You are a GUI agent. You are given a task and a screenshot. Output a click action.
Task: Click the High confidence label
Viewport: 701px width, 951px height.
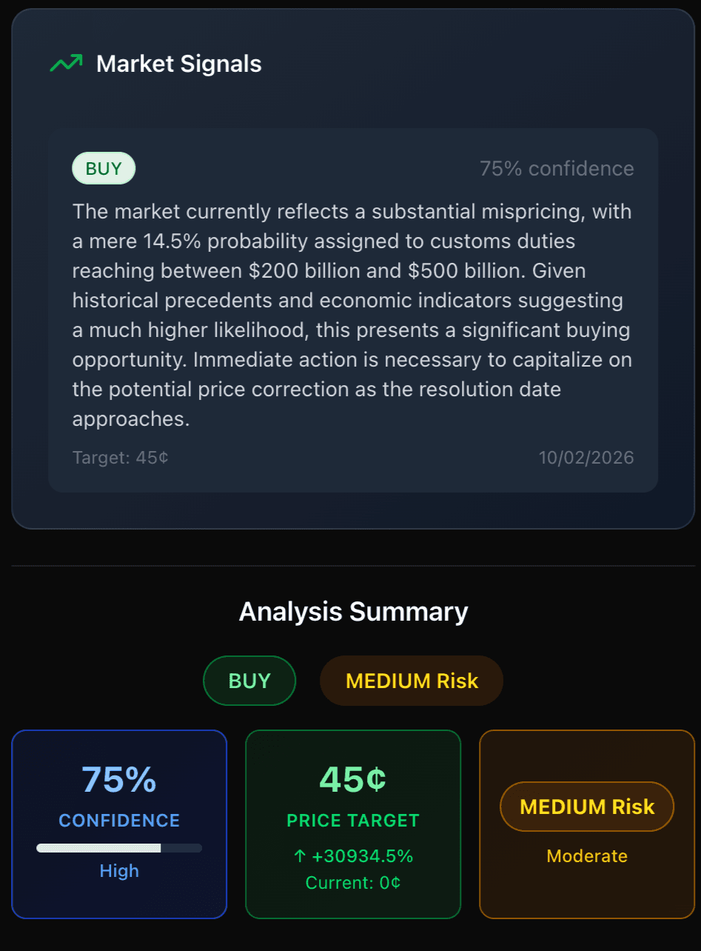click(x=119, y=871)
